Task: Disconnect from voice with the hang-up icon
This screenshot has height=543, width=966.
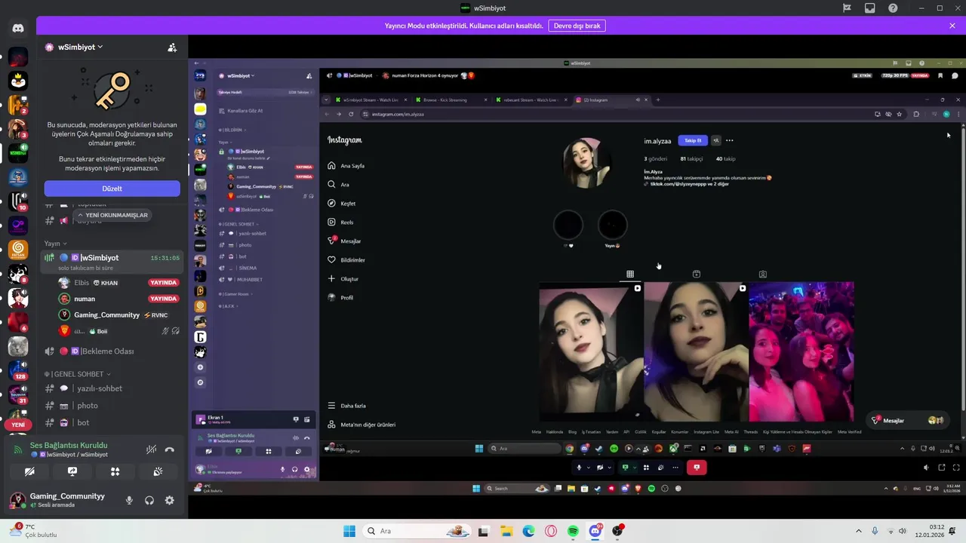Action: point(170,449)
